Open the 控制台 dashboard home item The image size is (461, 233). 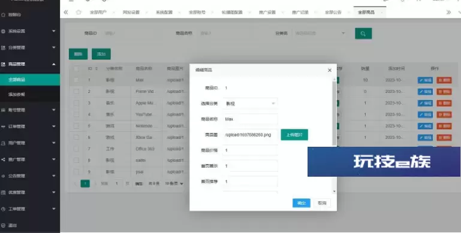click(x=15, y=14)
